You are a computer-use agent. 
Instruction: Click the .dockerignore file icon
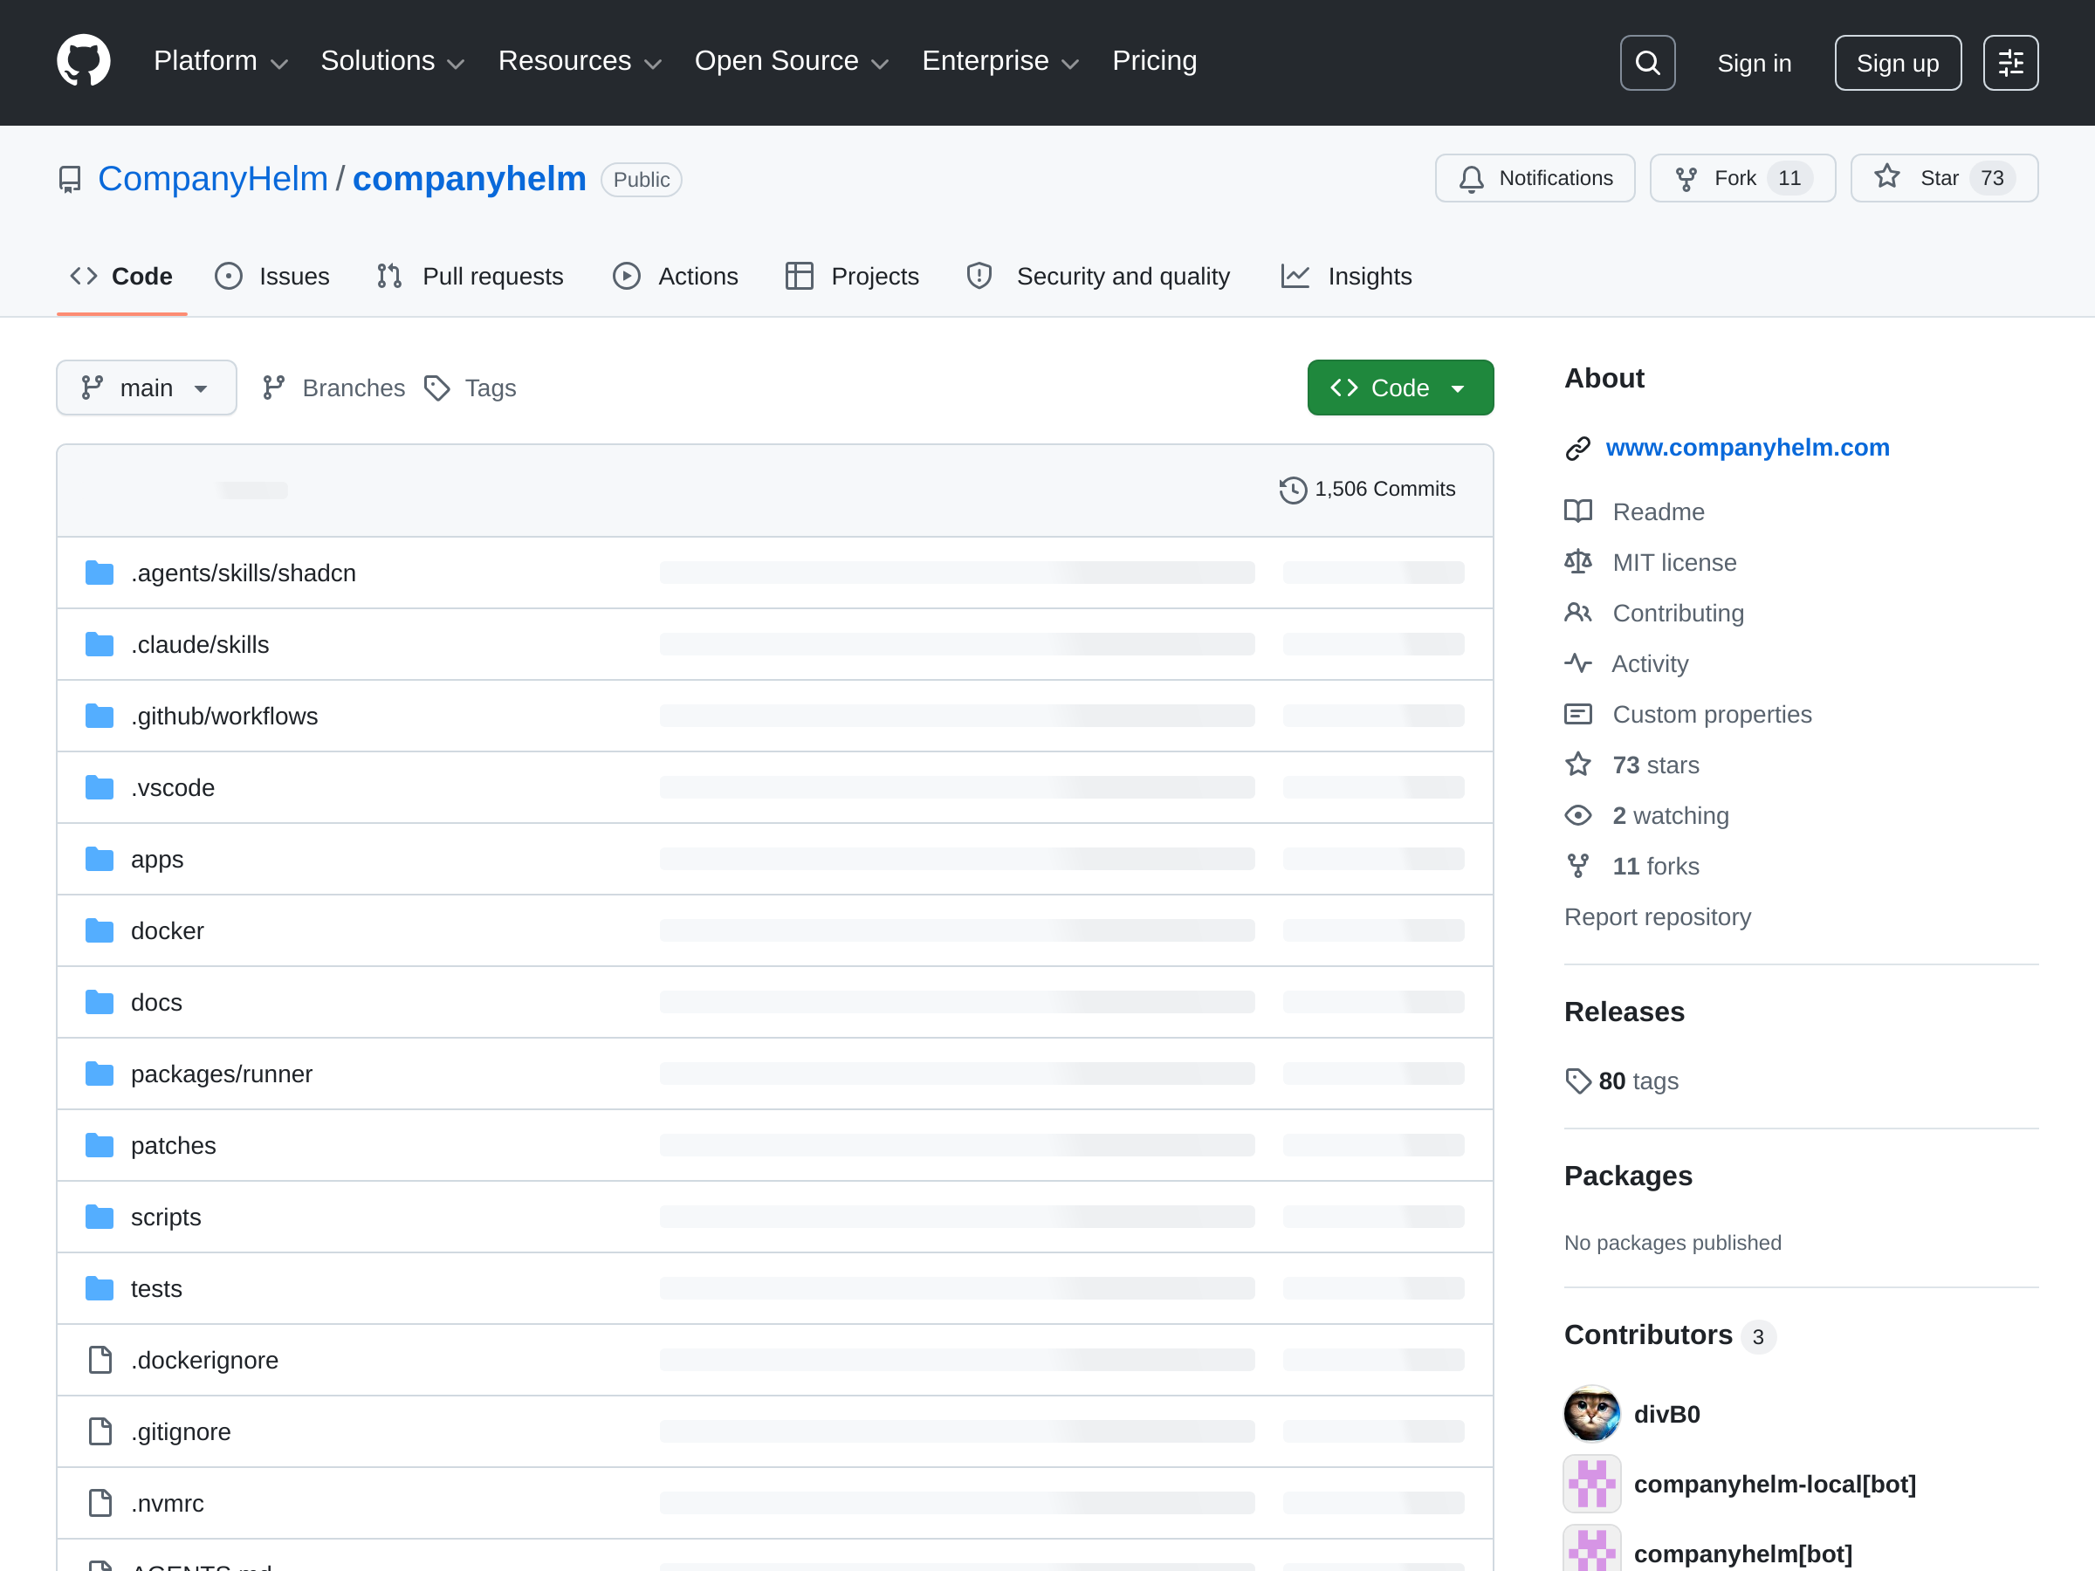click(x=100, y=1360)
